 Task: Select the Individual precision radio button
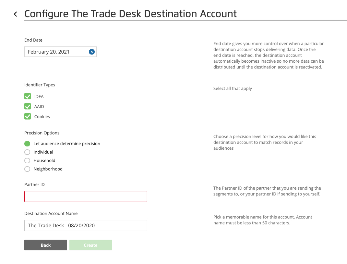pyautogui.click(x=27, y=152)
